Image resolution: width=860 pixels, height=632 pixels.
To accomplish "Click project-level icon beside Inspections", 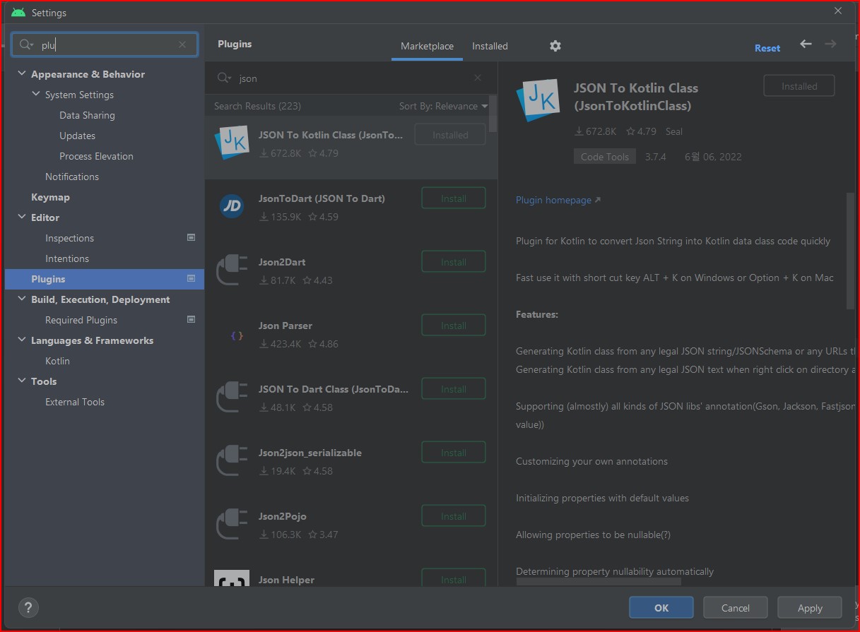I will click(x=191, y=238).
